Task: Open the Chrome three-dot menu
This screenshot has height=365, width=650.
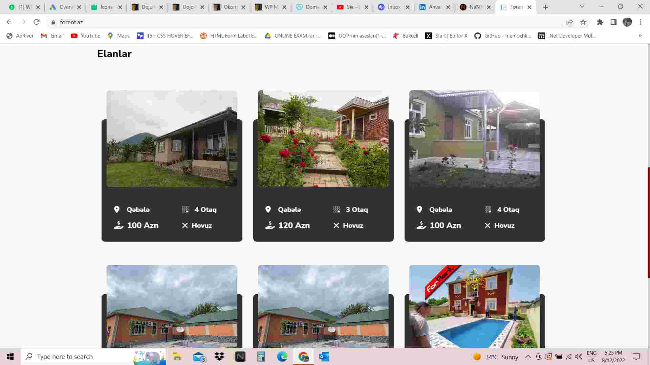Action: 641,22
